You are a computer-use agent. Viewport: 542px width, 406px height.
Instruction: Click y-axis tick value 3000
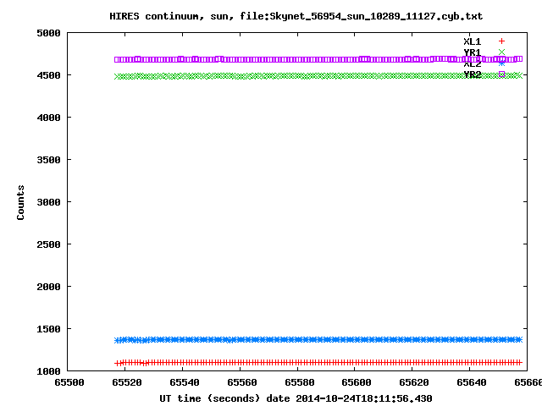48,202
